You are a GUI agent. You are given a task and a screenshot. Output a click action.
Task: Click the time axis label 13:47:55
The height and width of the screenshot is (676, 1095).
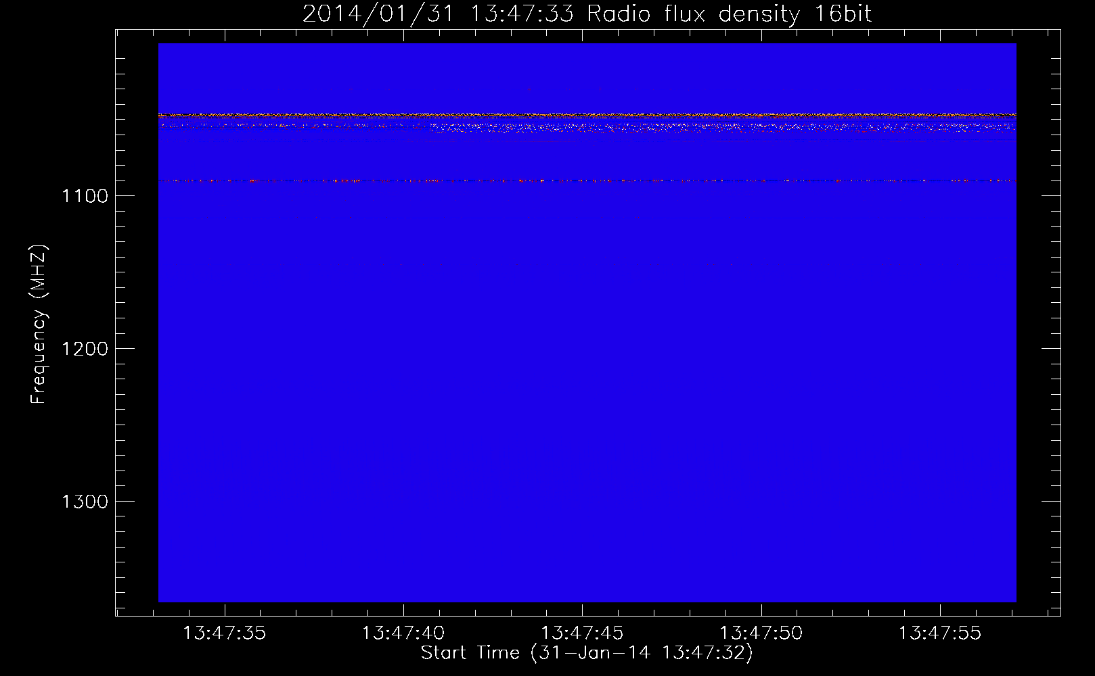click(940, 633)
